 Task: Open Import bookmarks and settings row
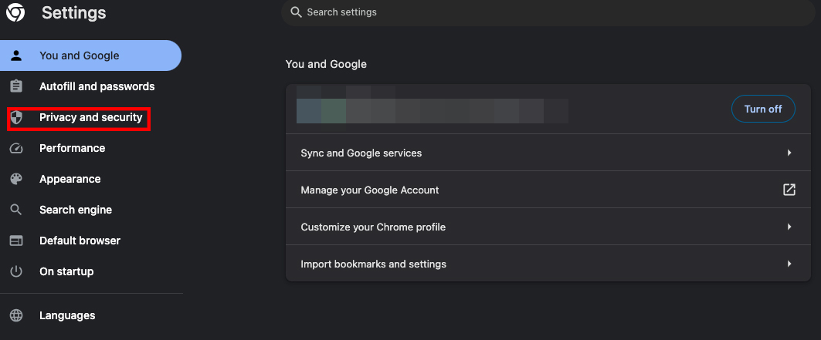point(548,264)
